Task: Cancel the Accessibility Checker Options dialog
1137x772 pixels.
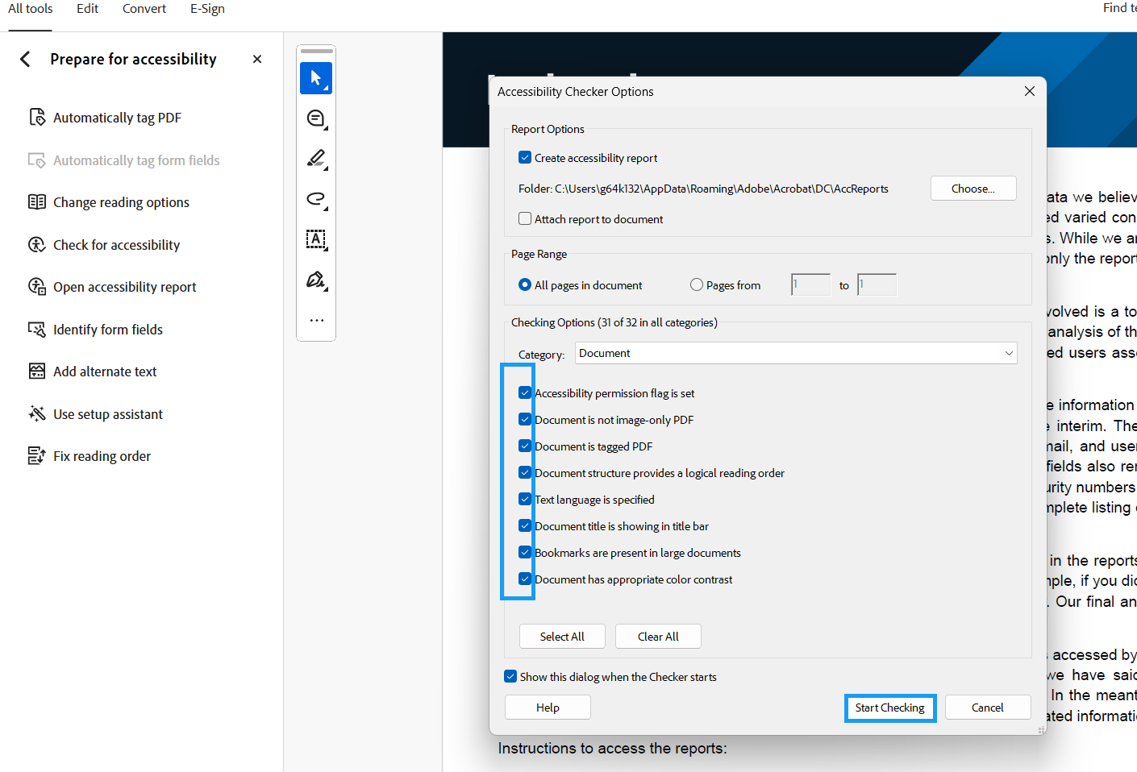Action: pyautogui.click(x=988, y=707)
